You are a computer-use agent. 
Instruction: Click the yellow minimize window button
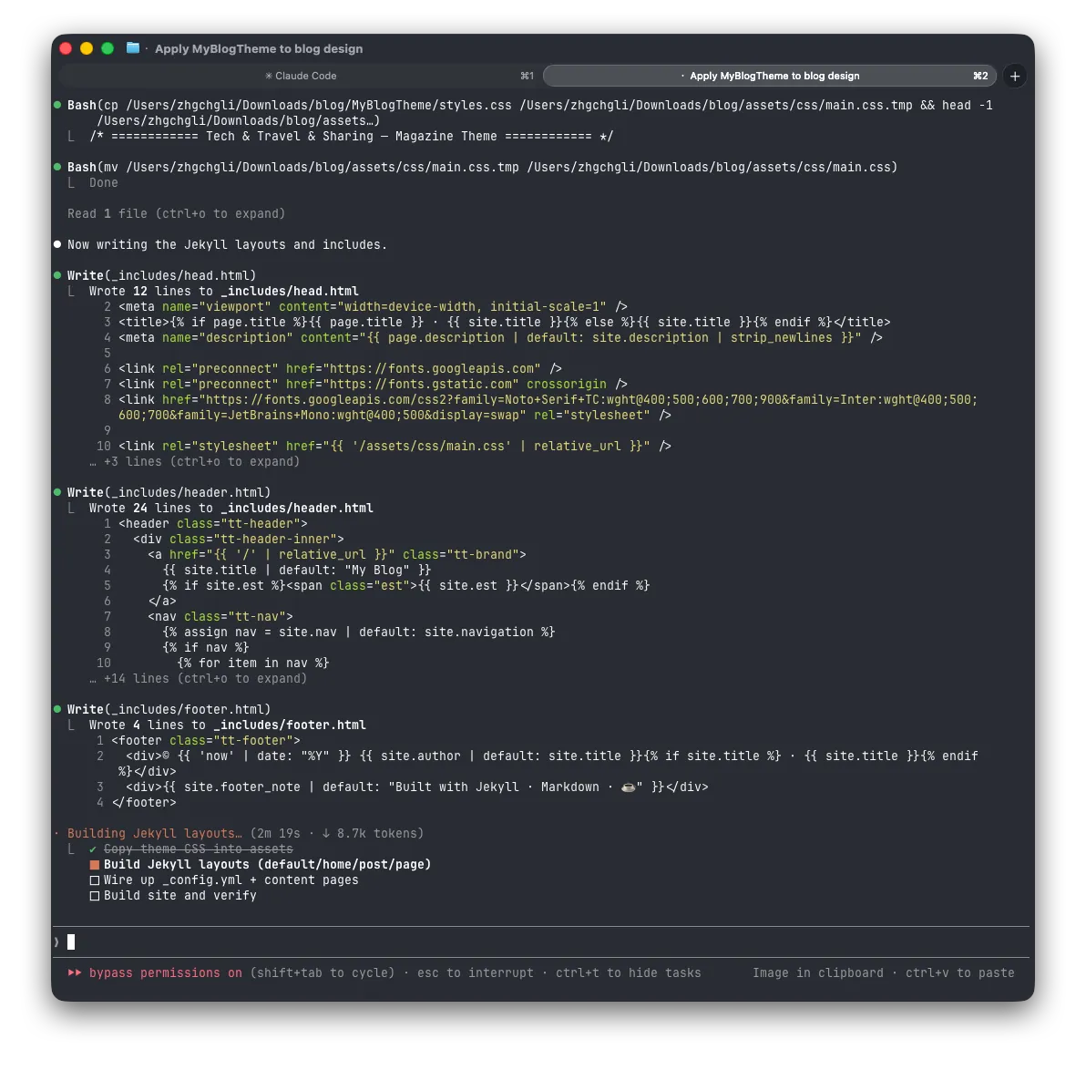(x=87, y=48)
